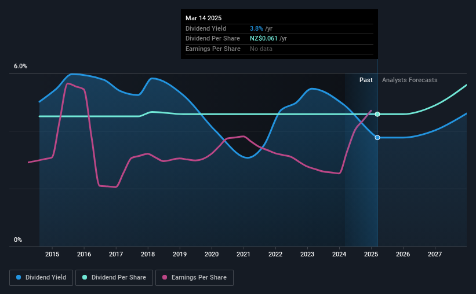Click the 6.0% y-axis label
The image size is (476, 294).
coord(20,67)
